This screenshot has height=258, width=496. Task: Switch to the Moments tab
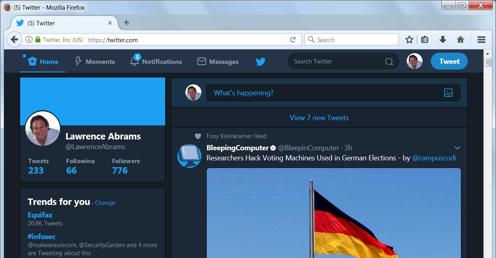(x=95, y=61)
